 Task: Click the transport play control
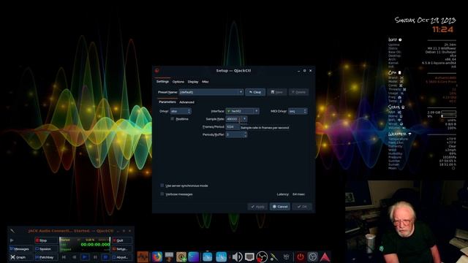[85, 257]
